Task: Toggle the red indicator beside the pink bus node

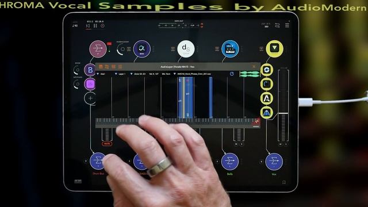Action: point(109,44)
